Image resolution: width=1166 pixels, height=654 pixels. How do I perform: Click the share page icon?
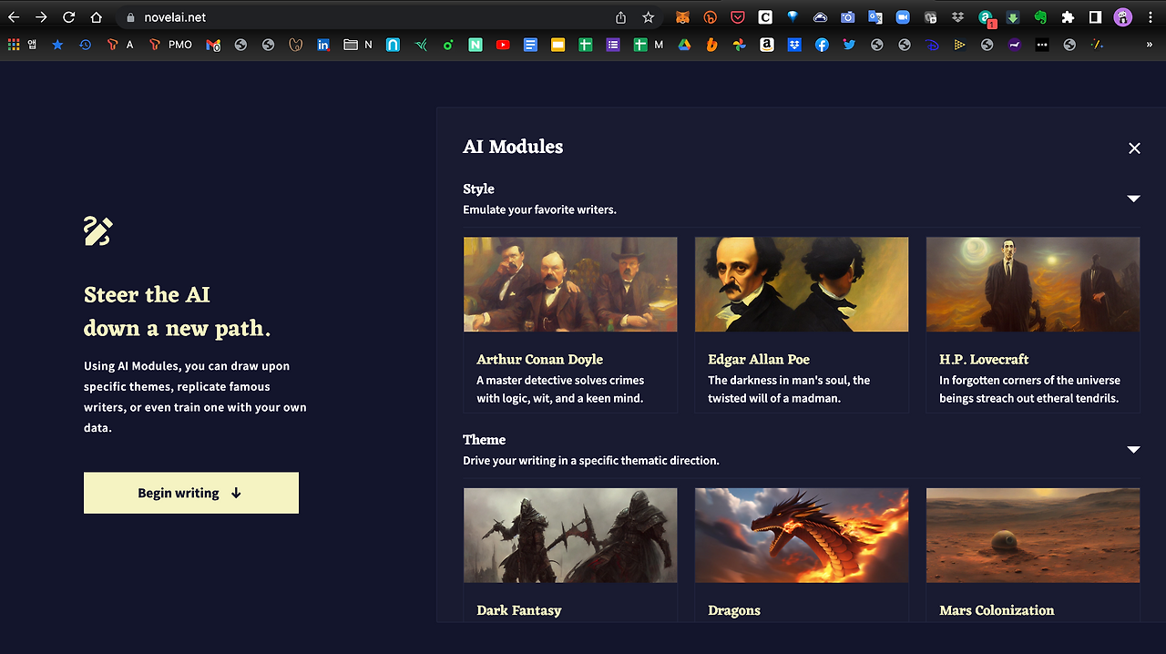coord(621,17)
